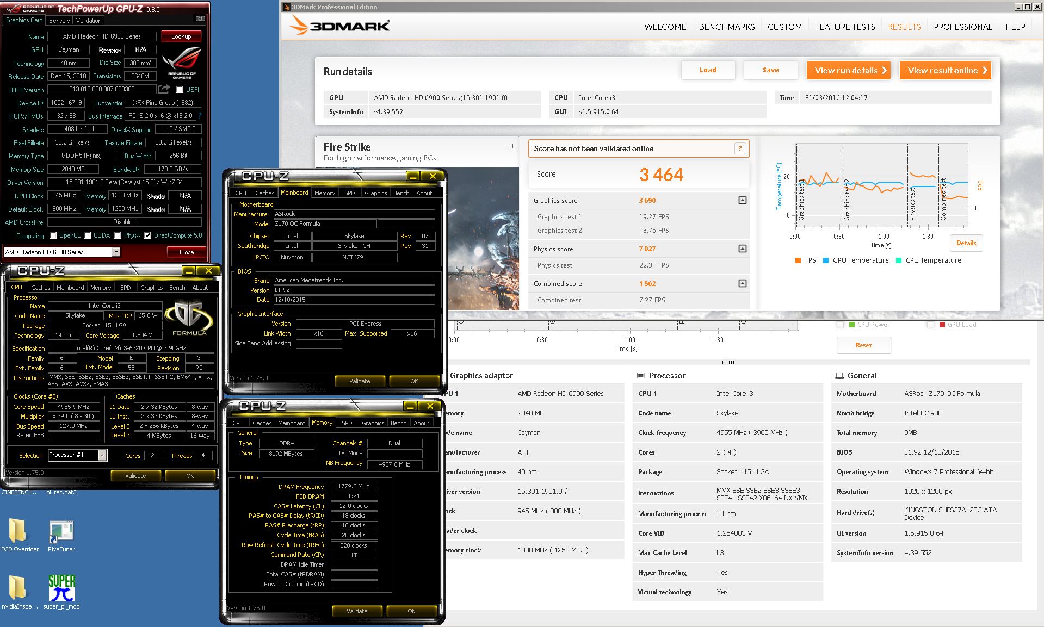The width and height of the screenshot is (1044, 627).
Task: Collapse the Combined score section
Action: (743, 283)
